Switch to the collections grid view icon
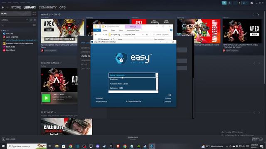The width and height of the screenshot is (266, 149). tap(34, 14)
